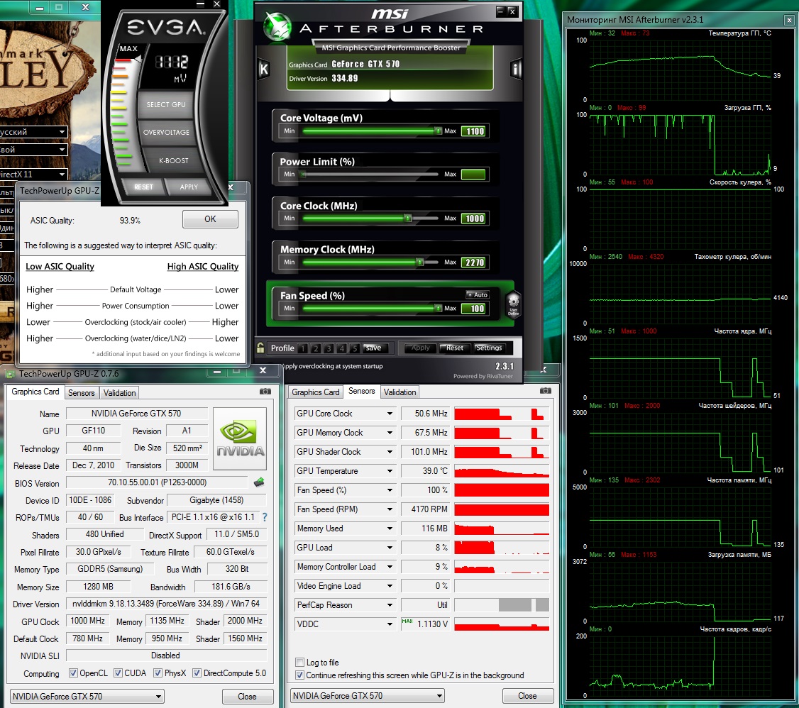Click K-BOOST in EVGA tool

pyautogui.click(x=173, y=160)
